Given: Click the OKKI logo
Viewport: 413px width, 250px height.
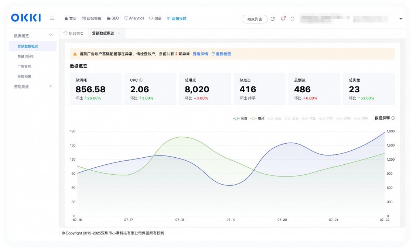Looking at the screenshot, I should coord(26,18).
